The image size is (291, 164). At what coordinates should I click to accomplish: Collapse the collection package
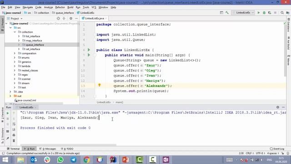[x=15, y=32]
